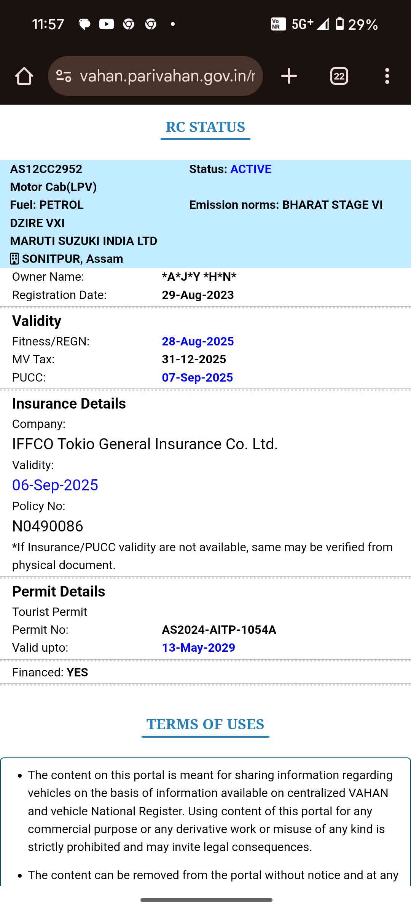Tap the PUCC validity date 07-Sep-2025
This screenshot has width=411, height=910.
point(197,378)
